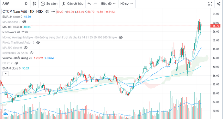
Task: Show the Moving Average Multiple indicator
Action: coord(121,38)
